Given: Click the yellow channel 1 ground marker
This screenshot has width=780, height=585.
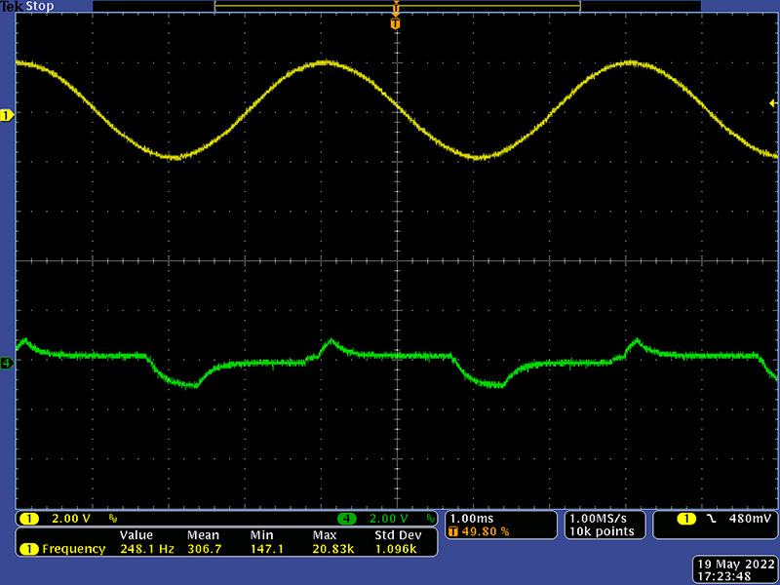Looking at the screenshot, I should pyautogui.click(x=7, y=116).
